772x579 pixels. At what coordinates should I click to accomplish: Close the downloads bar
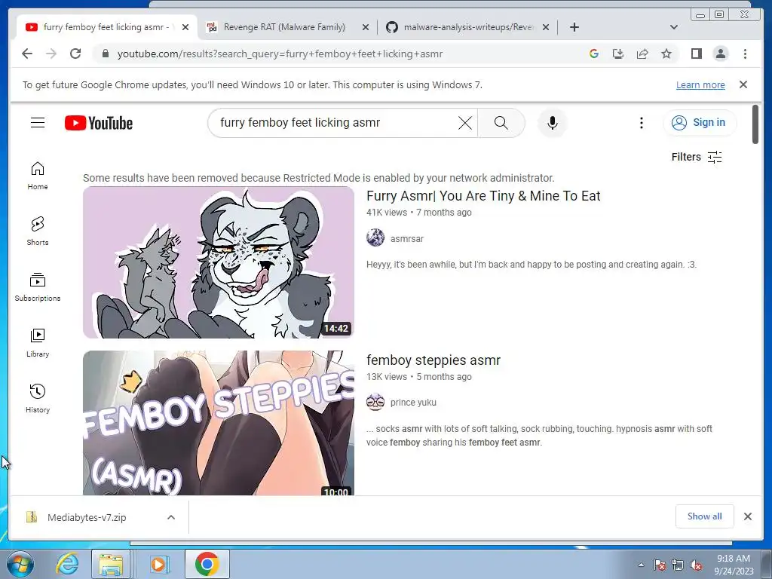pos(747,516)
